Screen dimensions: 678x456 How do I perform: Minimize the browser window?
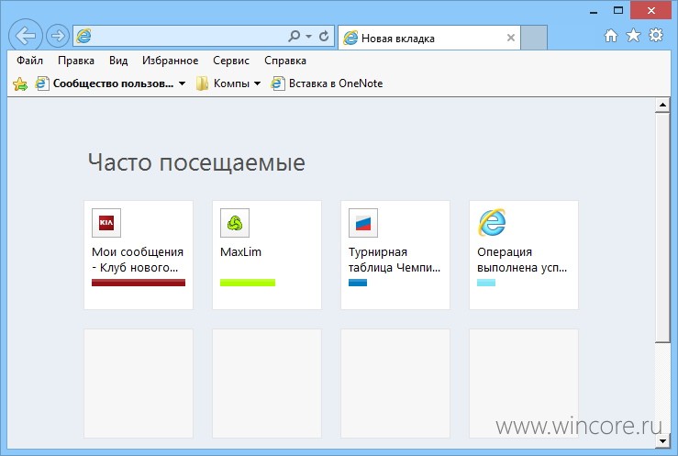594,11
